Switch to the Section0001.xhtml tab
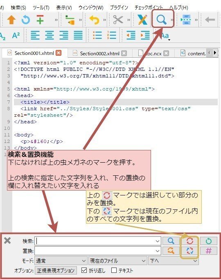This screenshot has height=279, width=221. tap(34, 53)
